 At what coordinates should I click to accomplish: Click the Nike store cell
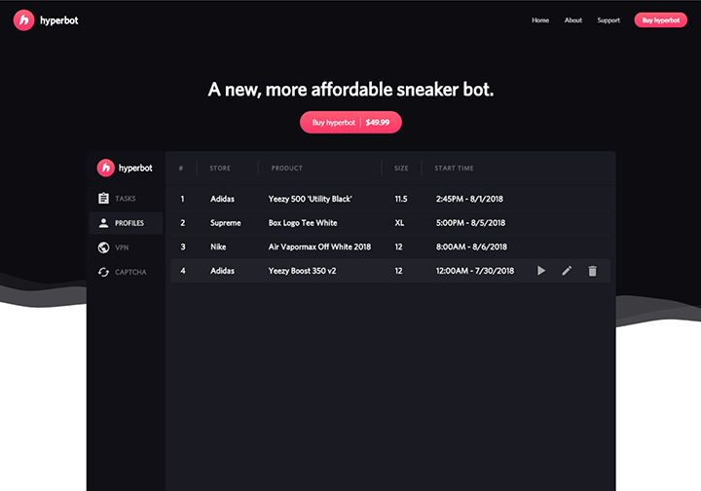218,246
